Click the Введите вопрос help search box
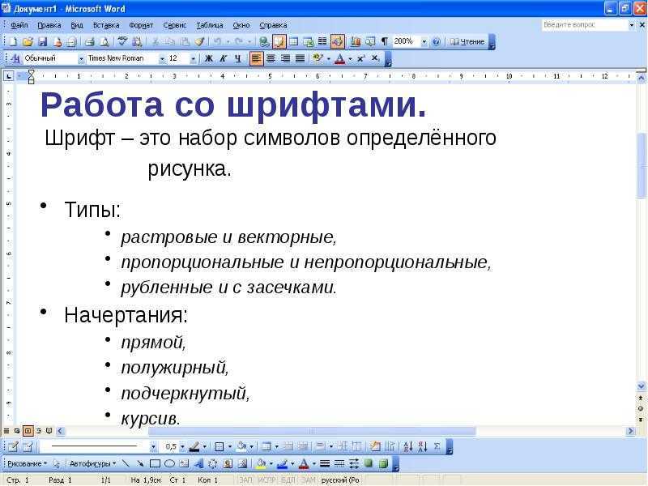This screenshot has width=648, height=486. (585, 25)
